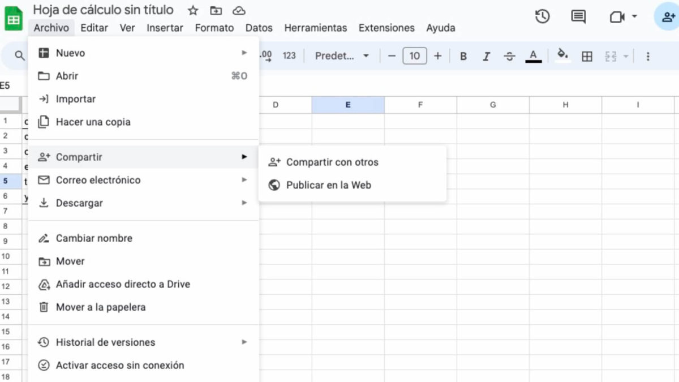Star the spreadsheet with the star icon
This screenshot has width=679, height=382.
pyautogui.click(x=193, y=10)
